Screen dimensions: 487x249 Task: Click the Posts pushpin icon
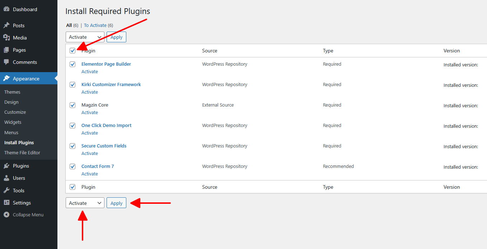(x=6, y=25)
